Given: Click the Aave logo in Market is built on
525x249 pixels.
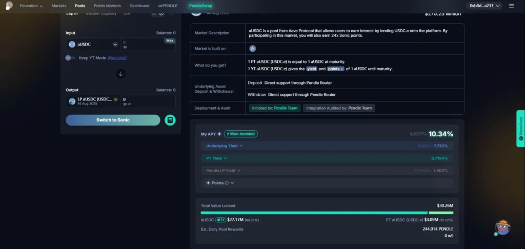Looking at the screenshot, I should point(252,49).
